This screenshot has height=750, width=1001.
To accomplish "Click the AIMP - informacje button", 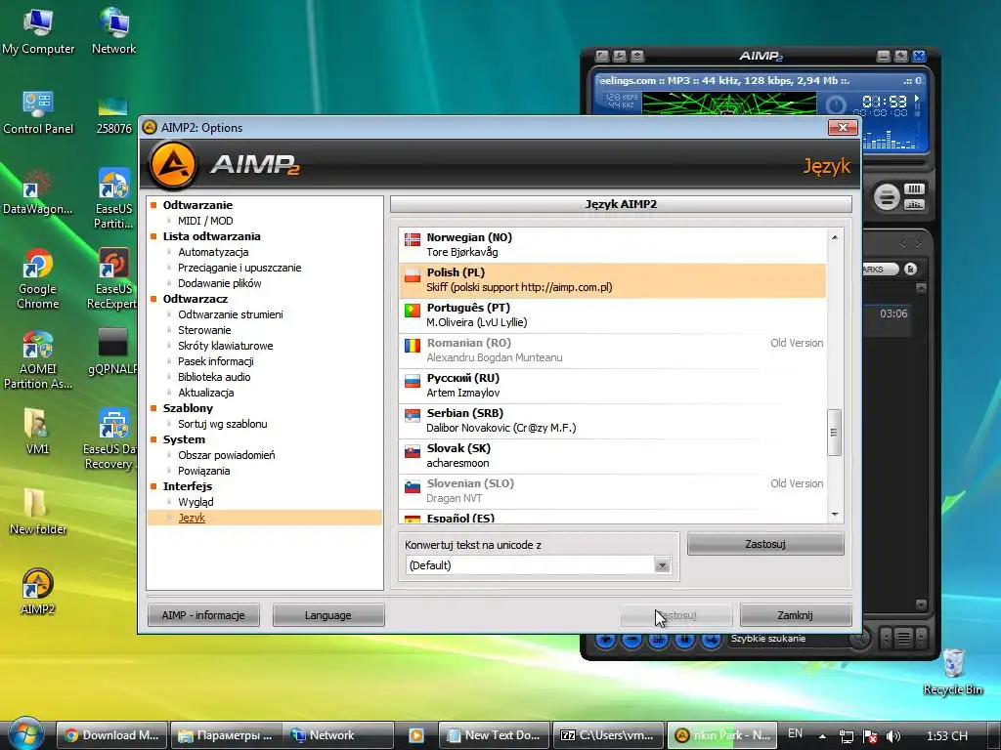I will (203, 615).
